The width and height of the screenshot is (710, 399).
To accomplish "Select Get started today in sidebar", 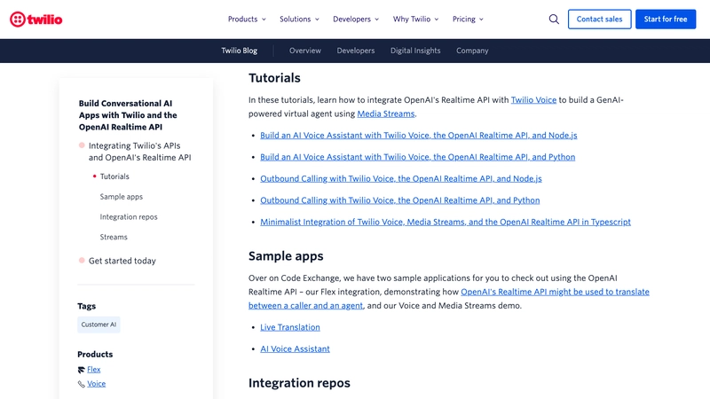I will (122, 261).
